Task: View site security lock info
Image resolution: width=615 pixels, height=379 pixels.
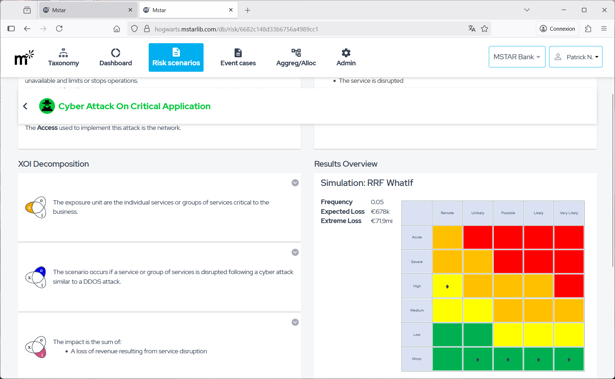Action: (x=147, y=29)
